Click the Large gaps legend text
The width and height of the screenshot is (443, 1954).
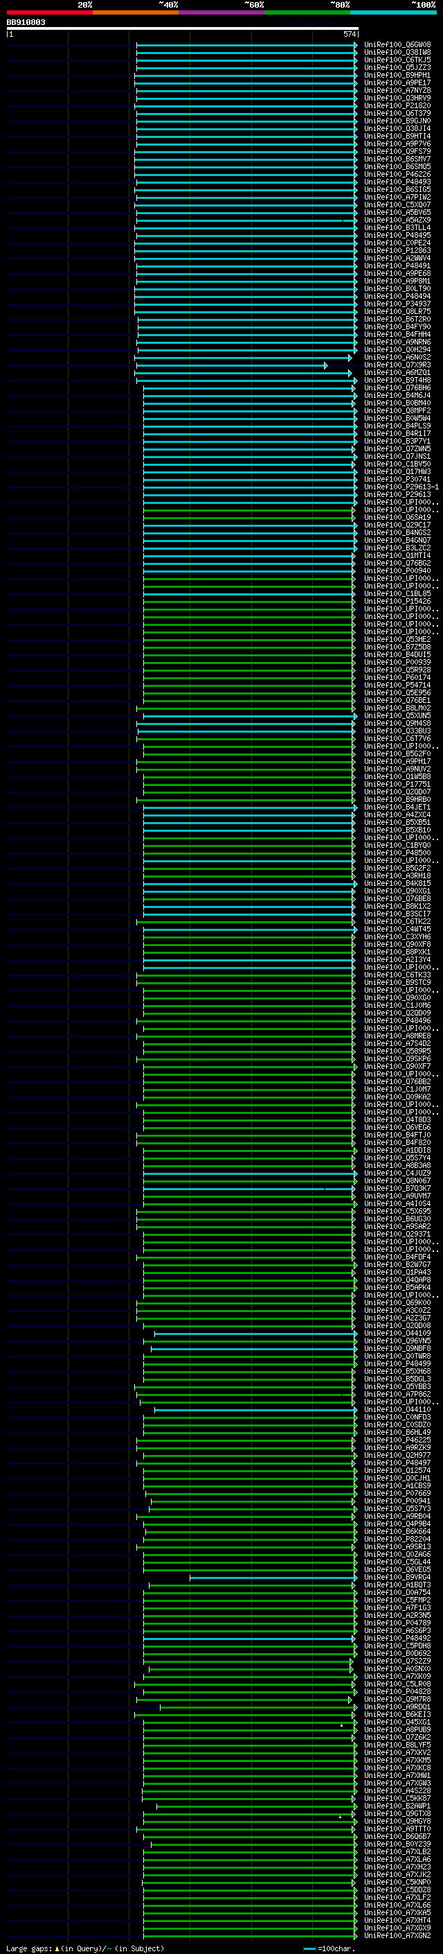pos(30,1948)
